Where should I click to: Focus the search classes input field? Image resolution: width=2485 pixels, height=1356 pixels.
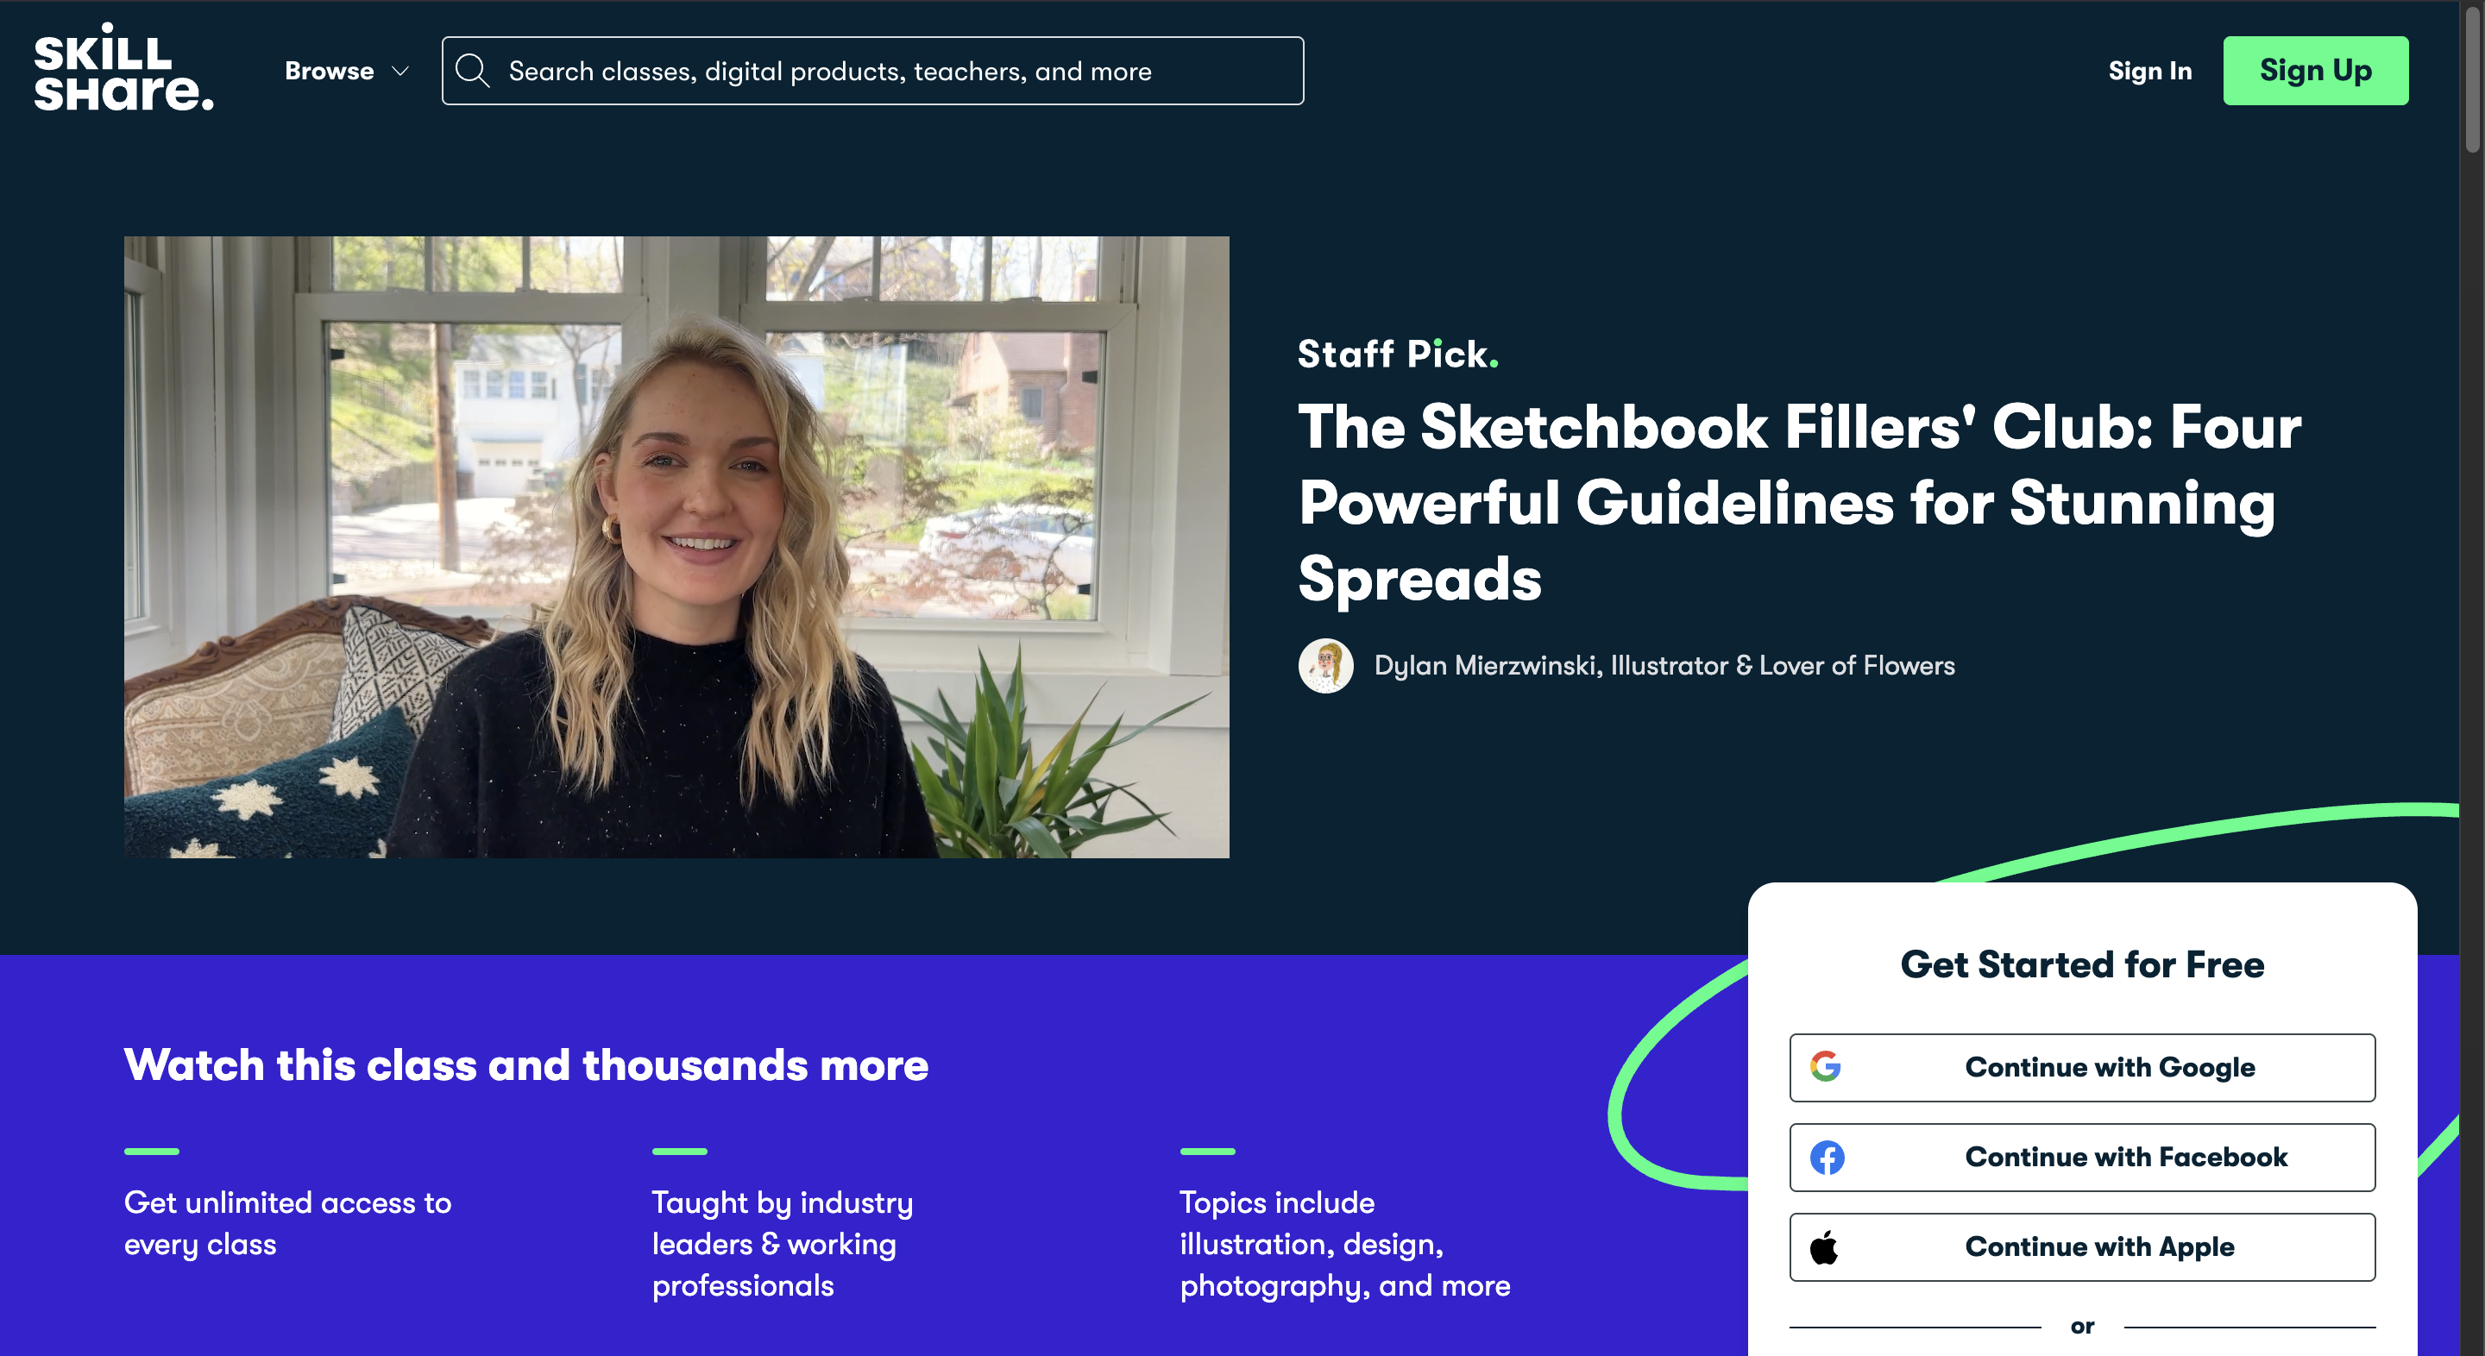tap(872, 71)
